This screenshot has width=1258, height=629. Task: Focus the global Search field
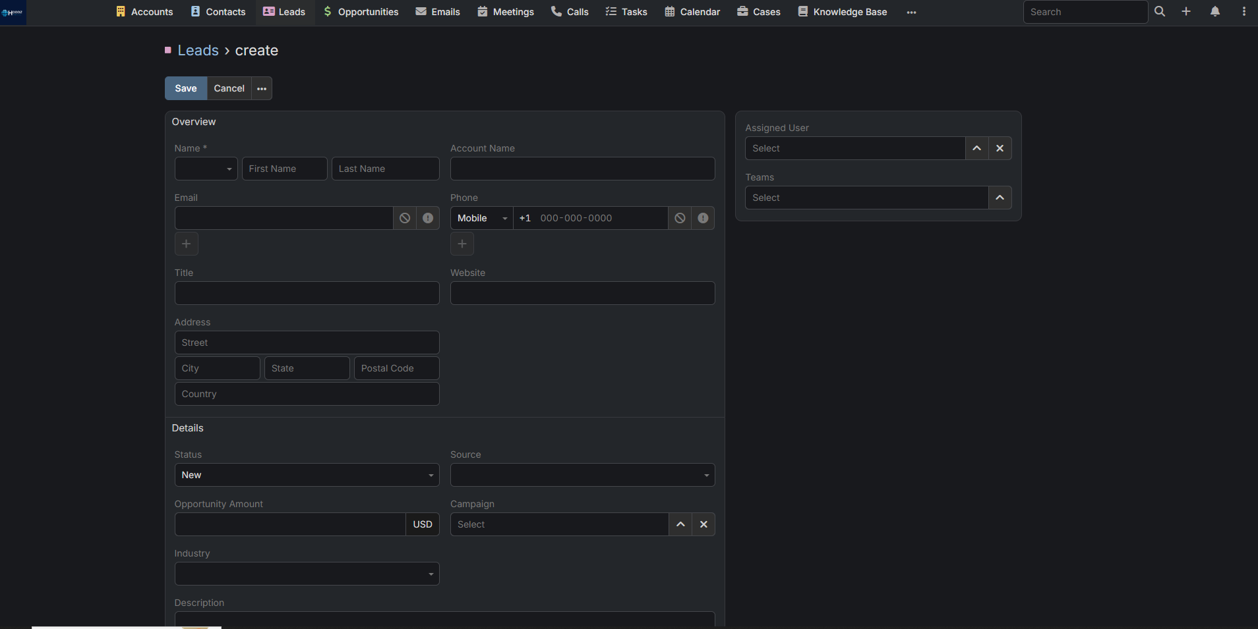point(1085,12)
